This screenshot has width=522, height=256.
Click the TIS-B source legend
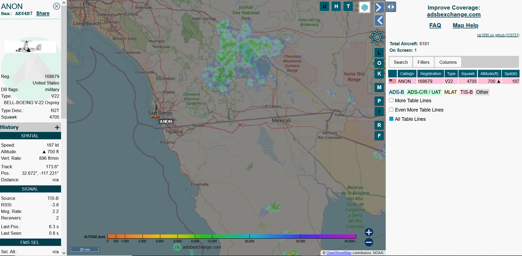pyautogui.click(x=466, y=92)
